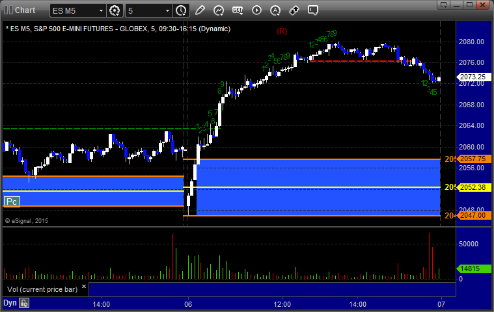Viewport: 494px width, 312px height.
Task: Expand the ES M5 symbol dropdown arrow
Action: click(101, 10)
